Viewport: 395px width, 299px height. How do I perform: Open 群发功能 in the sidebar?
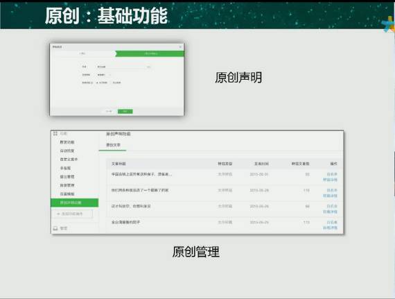pyautogui.click(x=67, y=142)
